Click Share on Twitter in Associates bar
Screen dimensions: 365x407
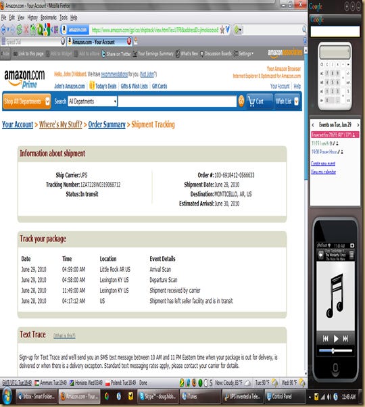click(x=116, y=53)
